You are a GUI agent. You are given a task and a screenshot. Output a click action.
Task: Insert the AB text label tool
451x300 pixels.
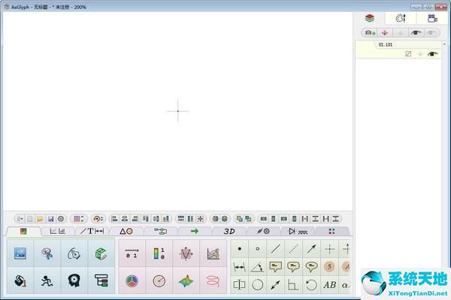(329, 284)
